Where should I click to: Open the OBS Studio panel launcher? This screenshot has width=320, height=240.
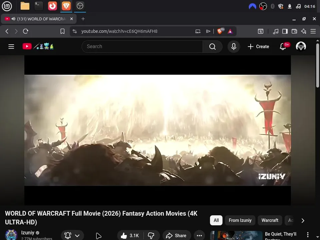(80, 6)
